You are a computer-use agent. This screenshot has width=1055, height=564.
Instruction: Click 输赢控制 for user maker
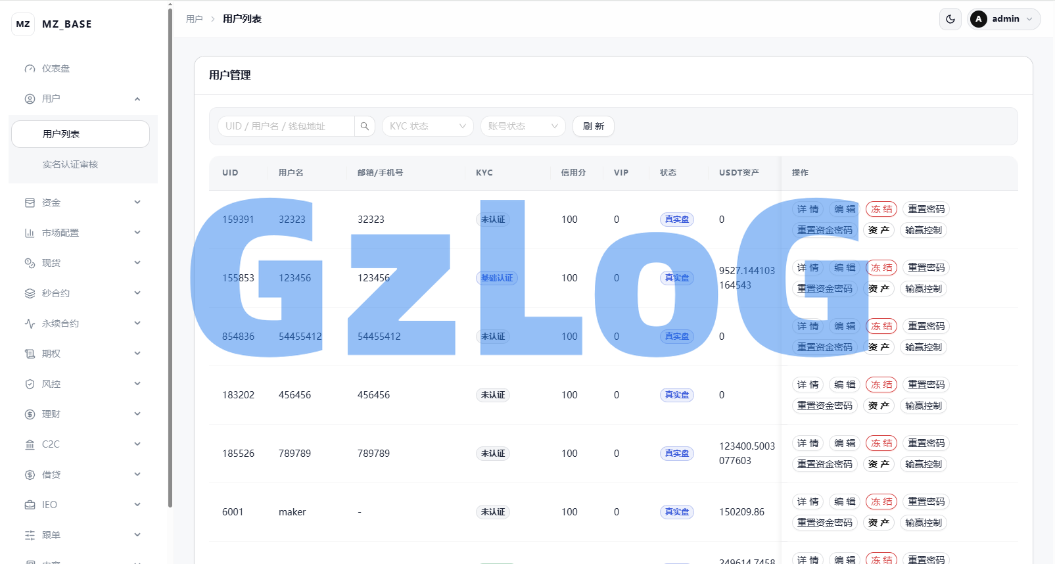pos(924,523)
